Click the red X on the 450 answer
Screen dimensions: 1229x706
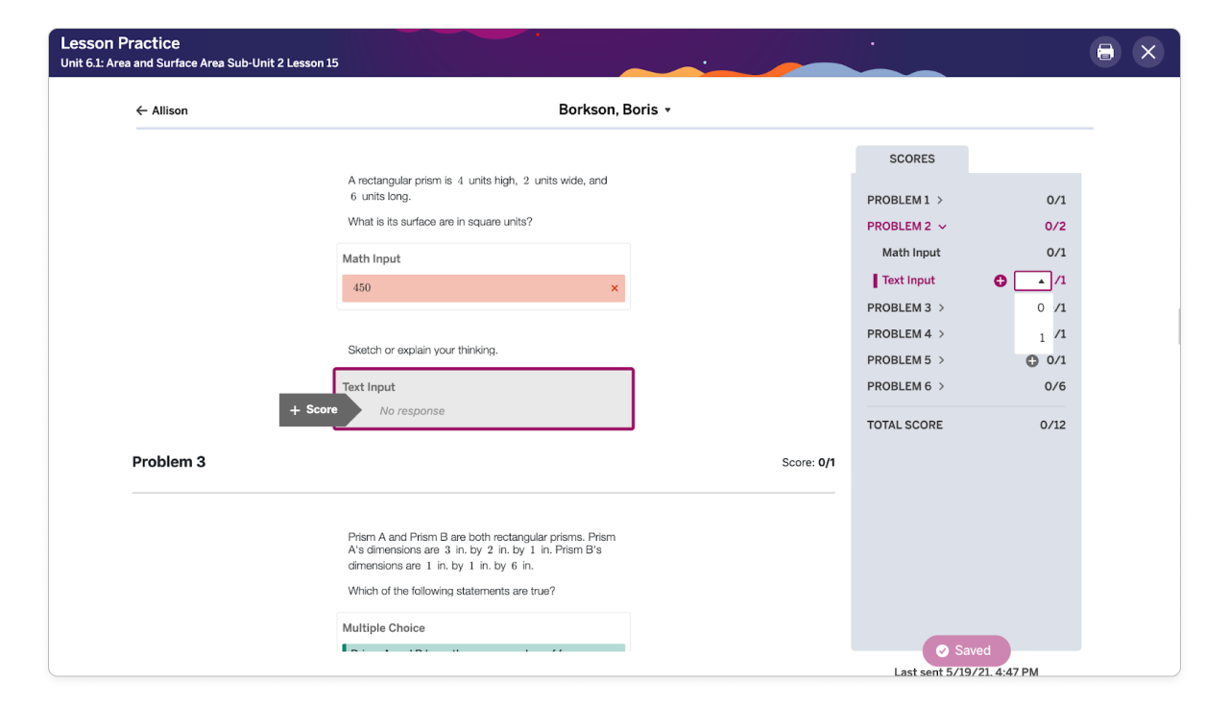[614, 288]
